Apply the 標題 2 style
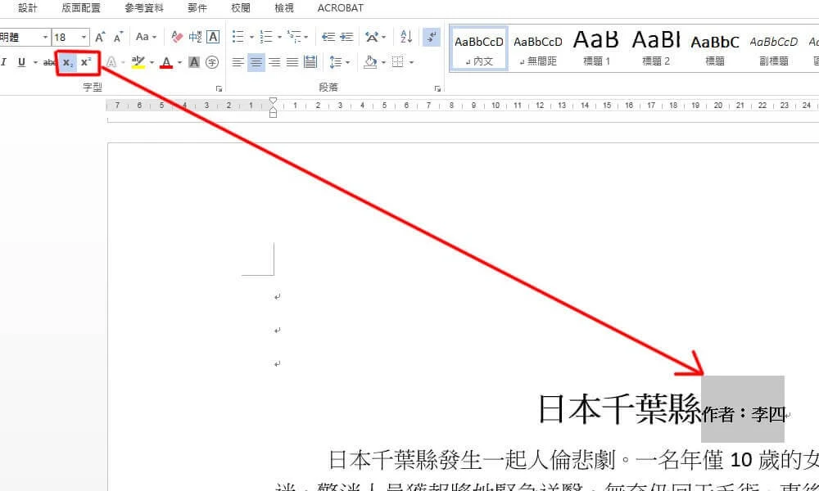Viewport: 819px width, 491px height. click(655, 49)
